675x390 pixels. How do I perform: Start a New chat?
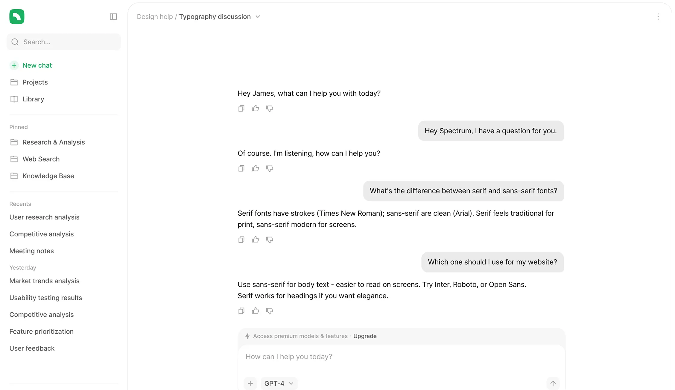pos(37,65)
